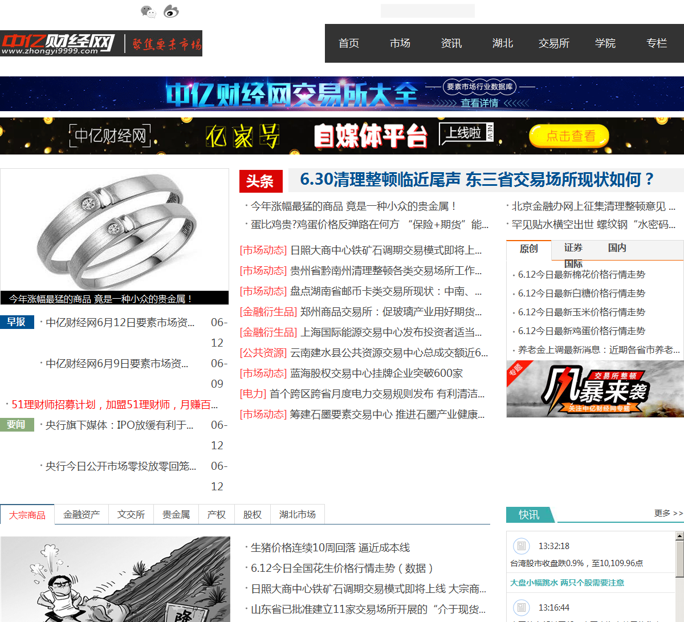Image resolution: width=684 pixels, height=622 pixels.
Task: Click the 要闻 label
Action: (17, 425)
